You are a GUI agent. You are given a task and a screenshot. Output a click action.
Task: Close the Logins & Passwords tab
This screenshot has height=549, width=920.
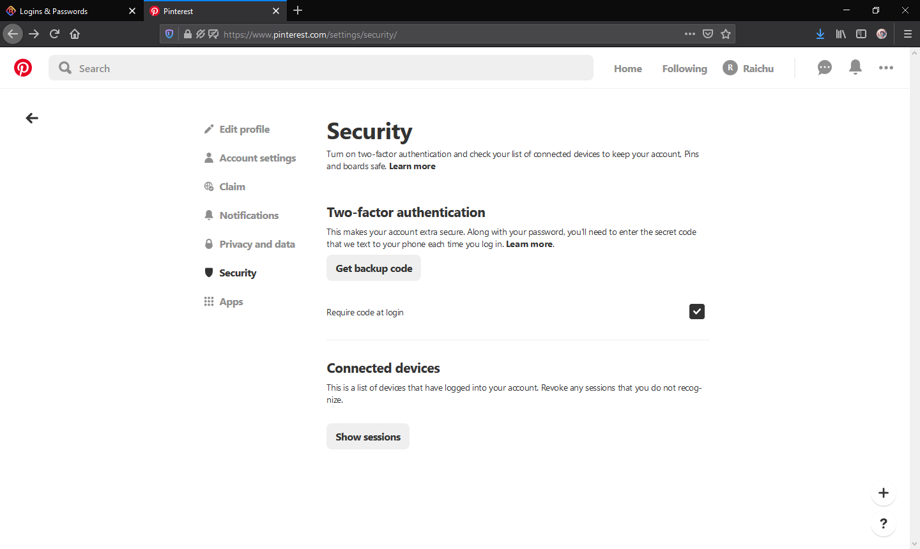pos(132,11)
